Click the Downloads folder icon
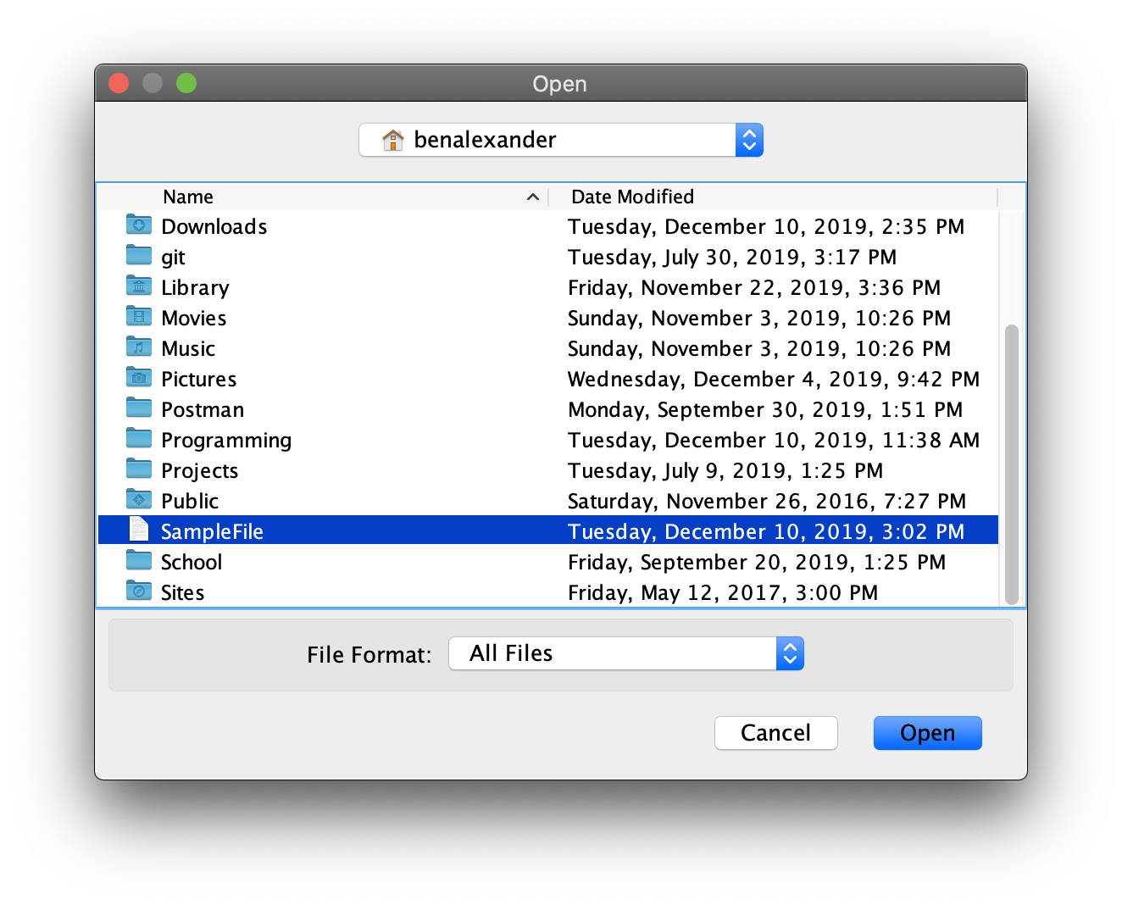This screenshot has width=1122, height=905. click(x=139, y=225)
